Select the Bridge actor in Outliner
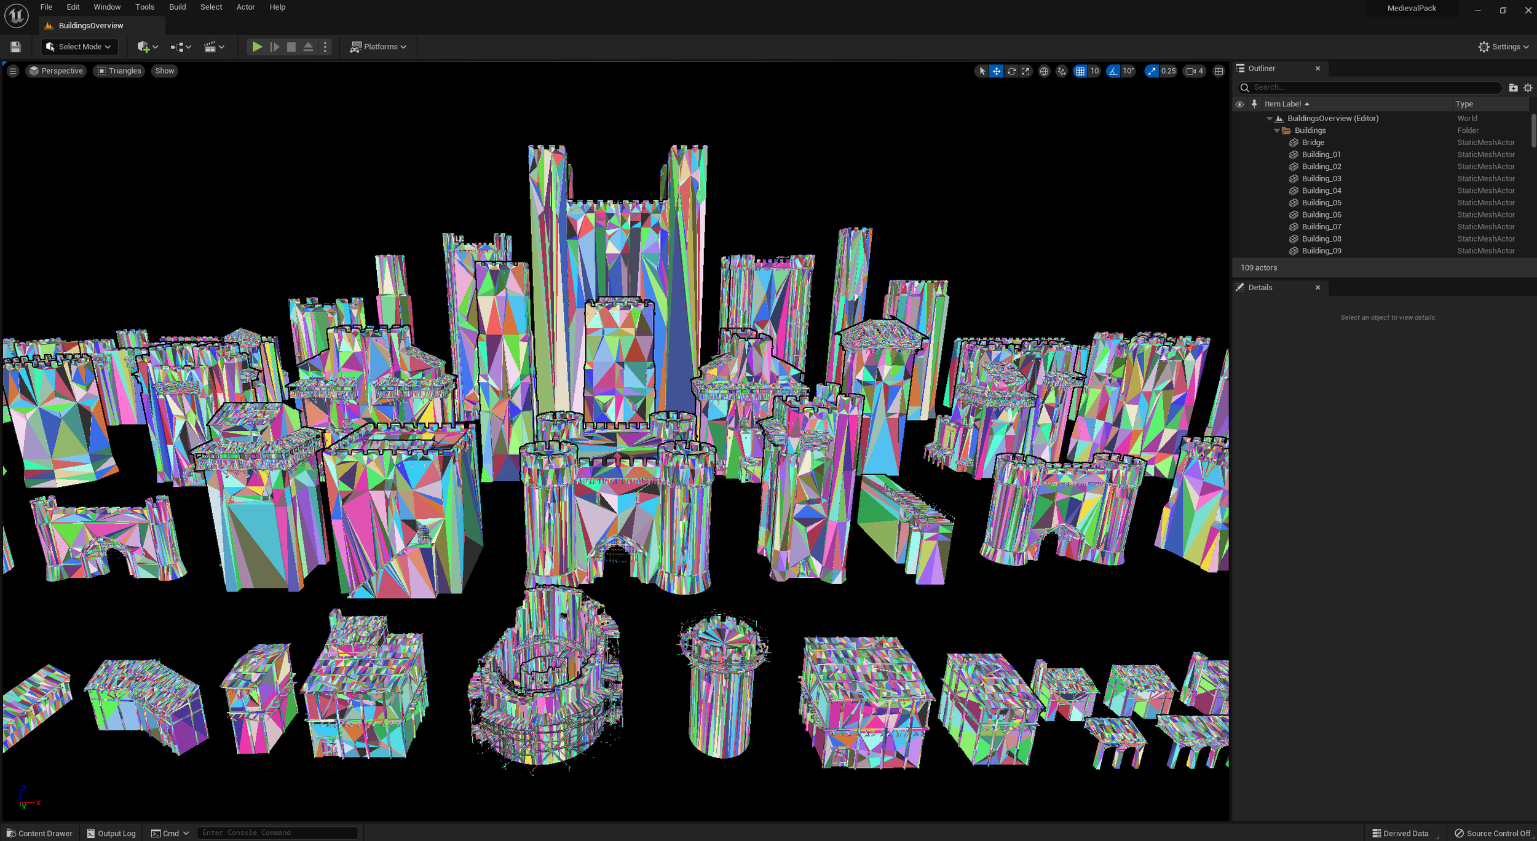 [1381, 143]
